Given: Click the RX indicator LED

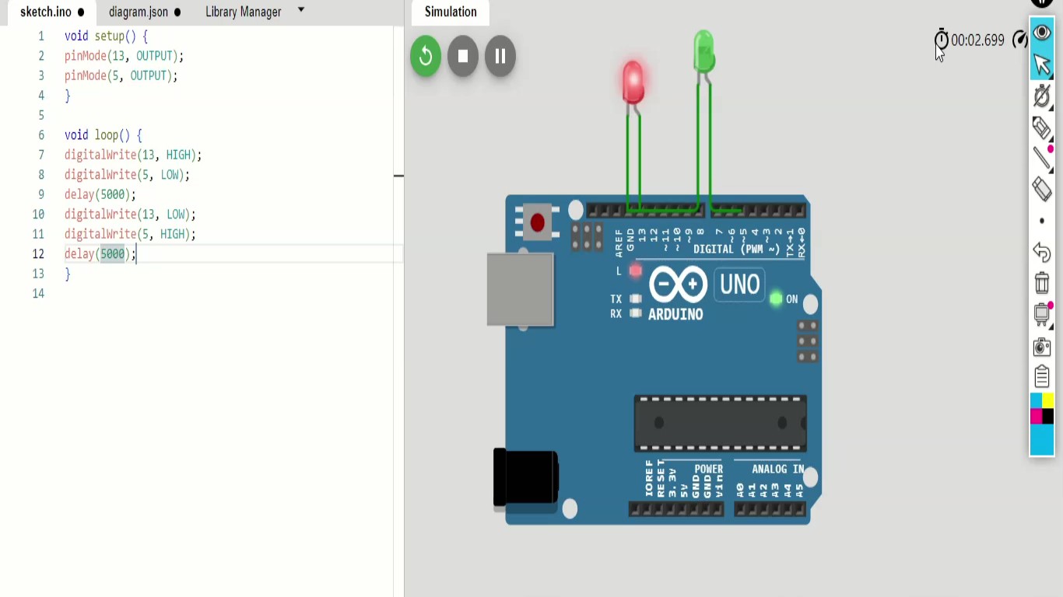Looking at the screenshot, I should (x=636, y=313).
